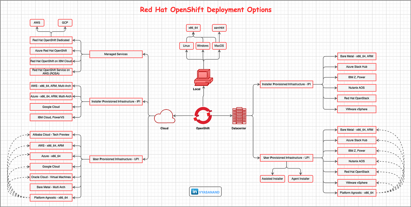Click the Local computer icon

point(203,77)
